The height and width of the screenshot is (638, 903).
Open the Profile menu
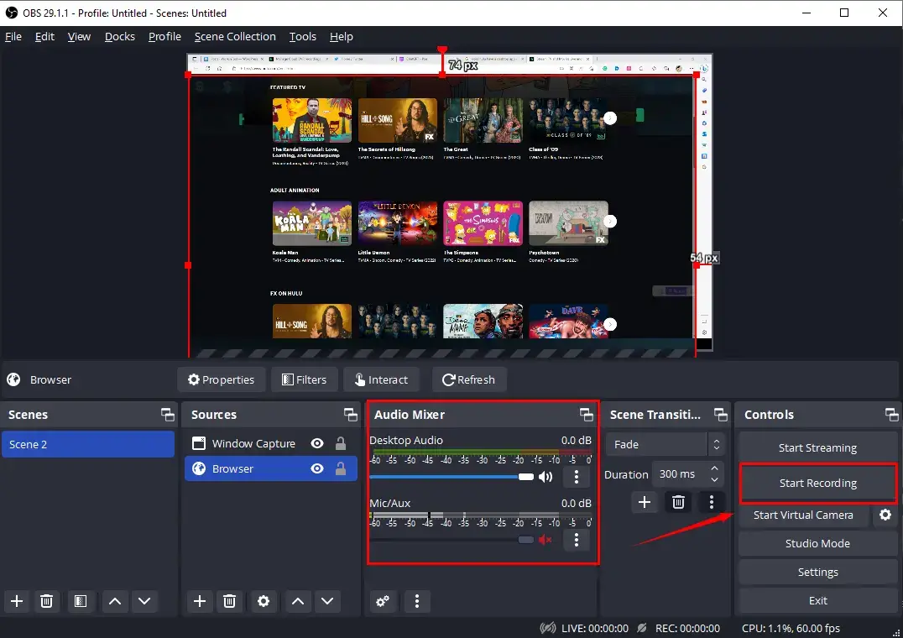pyautogui.click(x=164, y=36)
